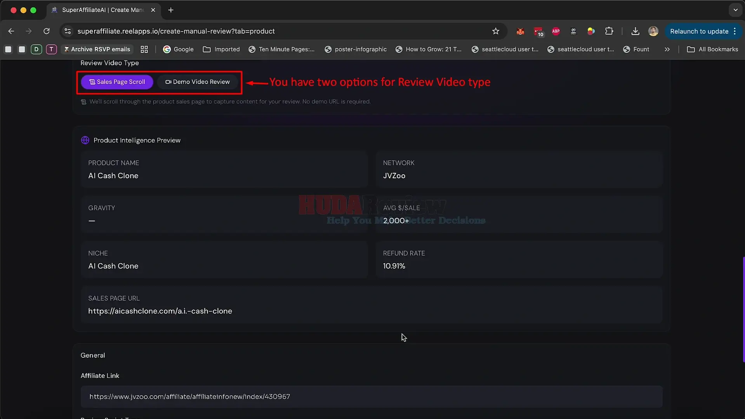Close the SuperAffiliateAI tab
The image size is (745, 419).
[153, 10]
